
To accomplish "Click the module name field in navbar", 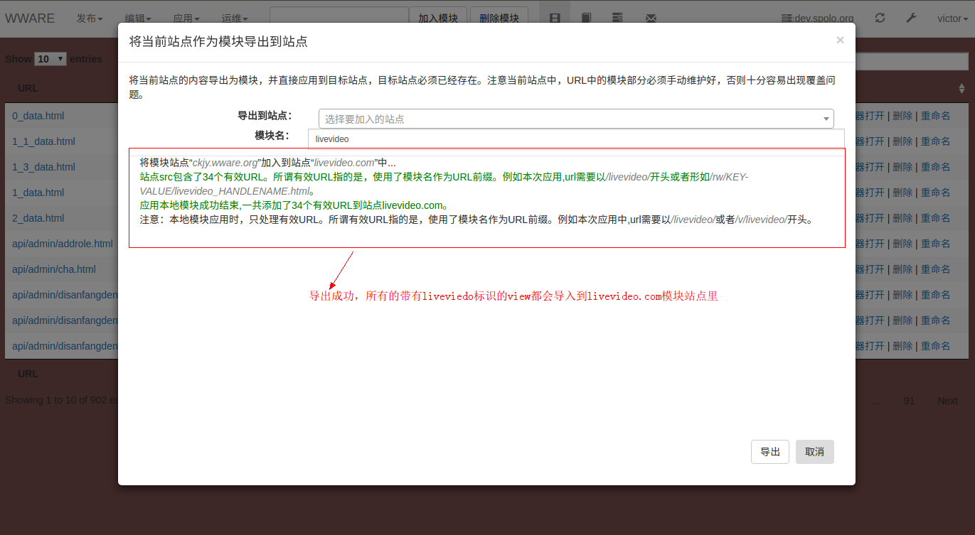I will tap(339, 18).
